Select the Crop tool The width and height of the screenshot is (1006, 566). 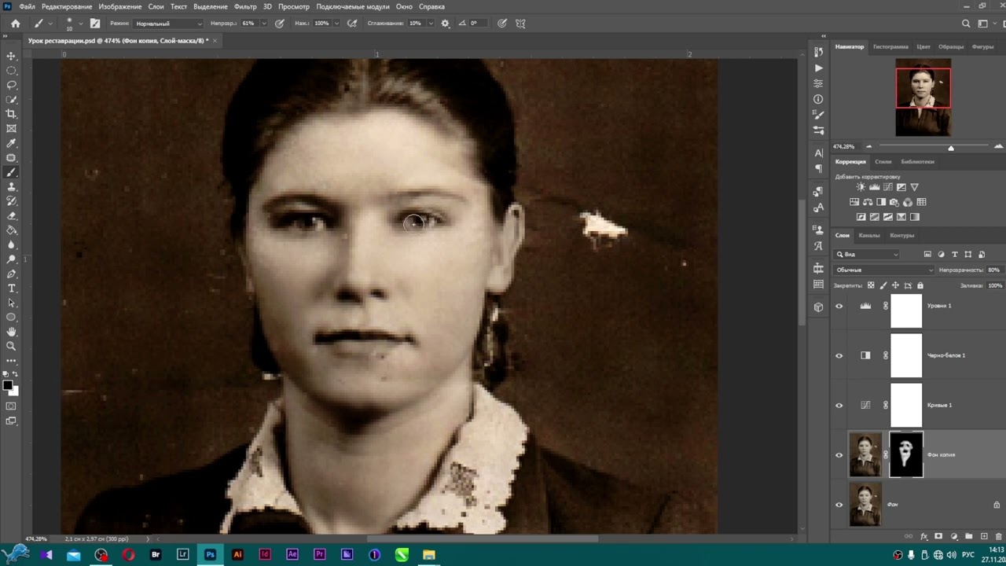pyautogui.click(x=11, y=114)
